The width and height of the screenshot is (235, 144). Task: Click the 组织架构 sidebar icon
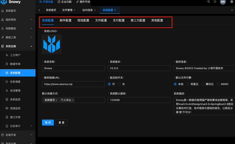3,20
